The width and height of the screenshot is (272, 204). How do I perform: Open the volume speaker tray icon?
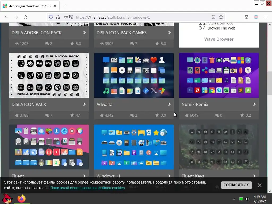click(x=248, y=199)
